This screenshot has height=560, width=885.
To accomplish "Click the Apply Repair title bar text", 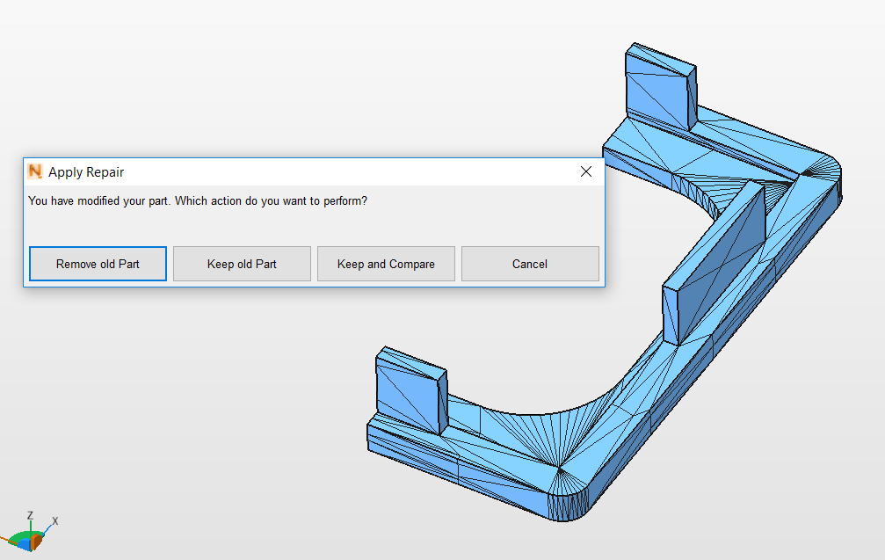I will coord(86,172).
